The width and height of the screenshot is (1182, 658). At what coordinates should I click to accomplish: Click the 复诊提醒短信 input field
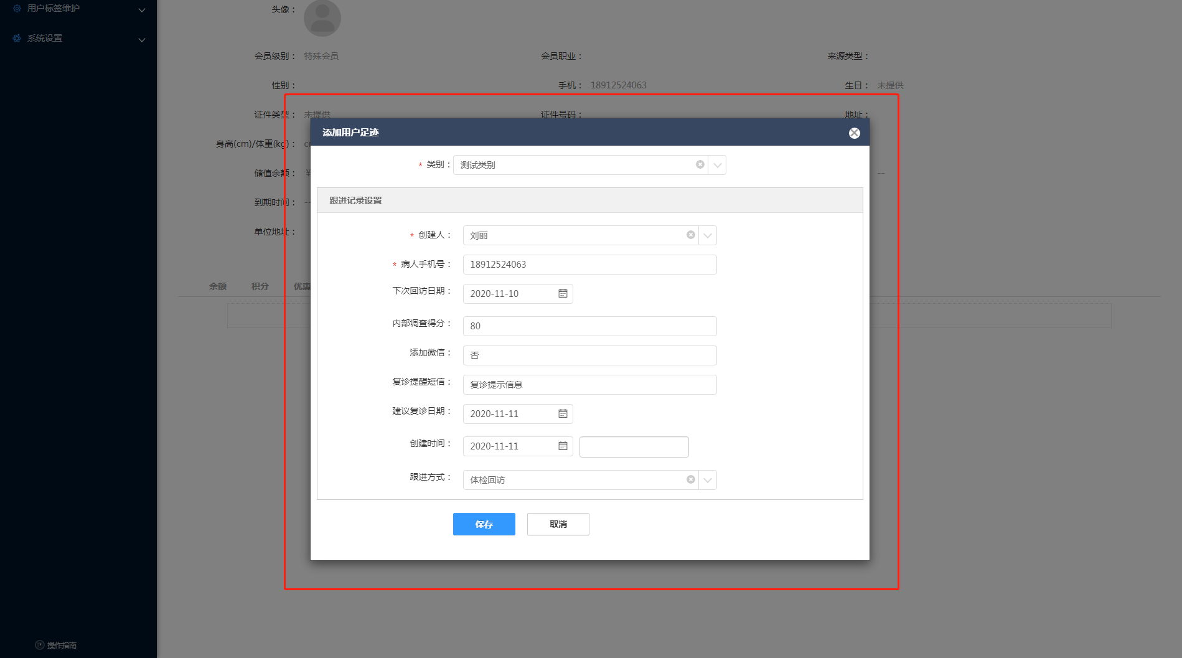point(589,385)
